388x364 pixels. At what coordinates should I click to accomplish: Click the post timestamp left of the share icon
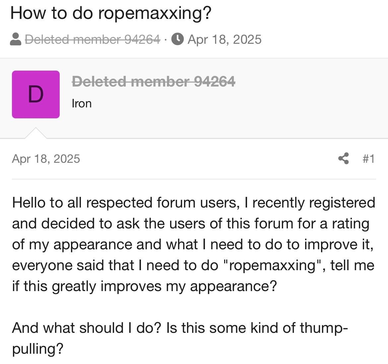[x=46, y=158]
